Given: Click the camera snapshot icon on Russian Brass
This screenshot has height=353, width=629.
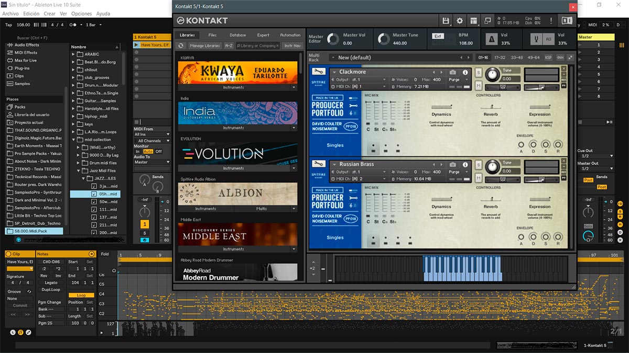Looking at the screenshot, I should [x=453, y=164].
